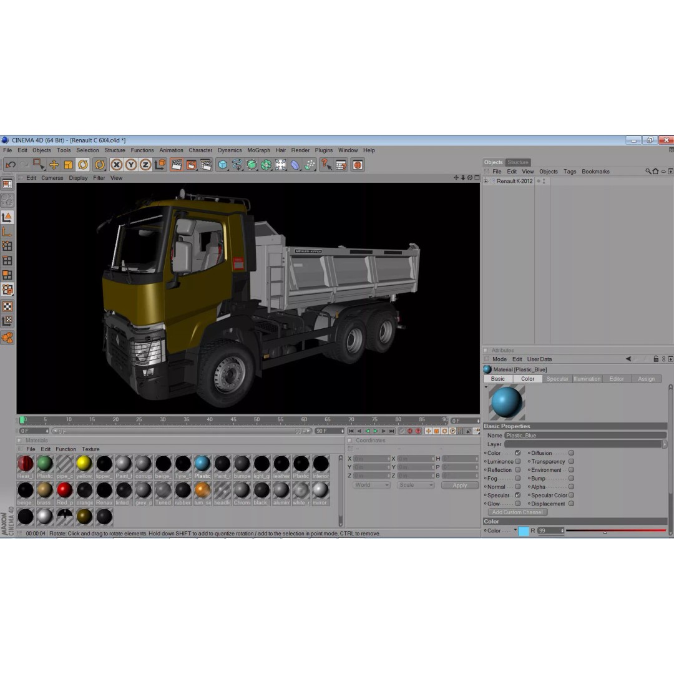Click the Show Help question cursor icon
The width and height of the screenshot is (674, 674).
click(326, 165)
